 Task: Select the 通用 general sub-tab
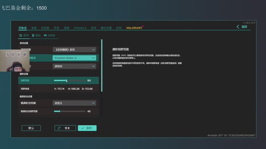(24, 35)
